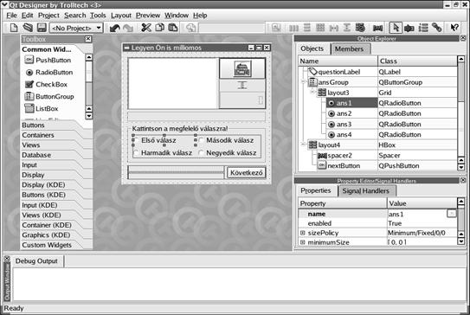Click the Undo arrow toolbar icon
This screenshot has width=470, height=315.
coord(114,28)
